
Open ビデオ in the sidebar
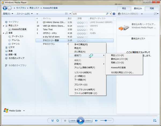pyautogui.click(x=12, y=47)
